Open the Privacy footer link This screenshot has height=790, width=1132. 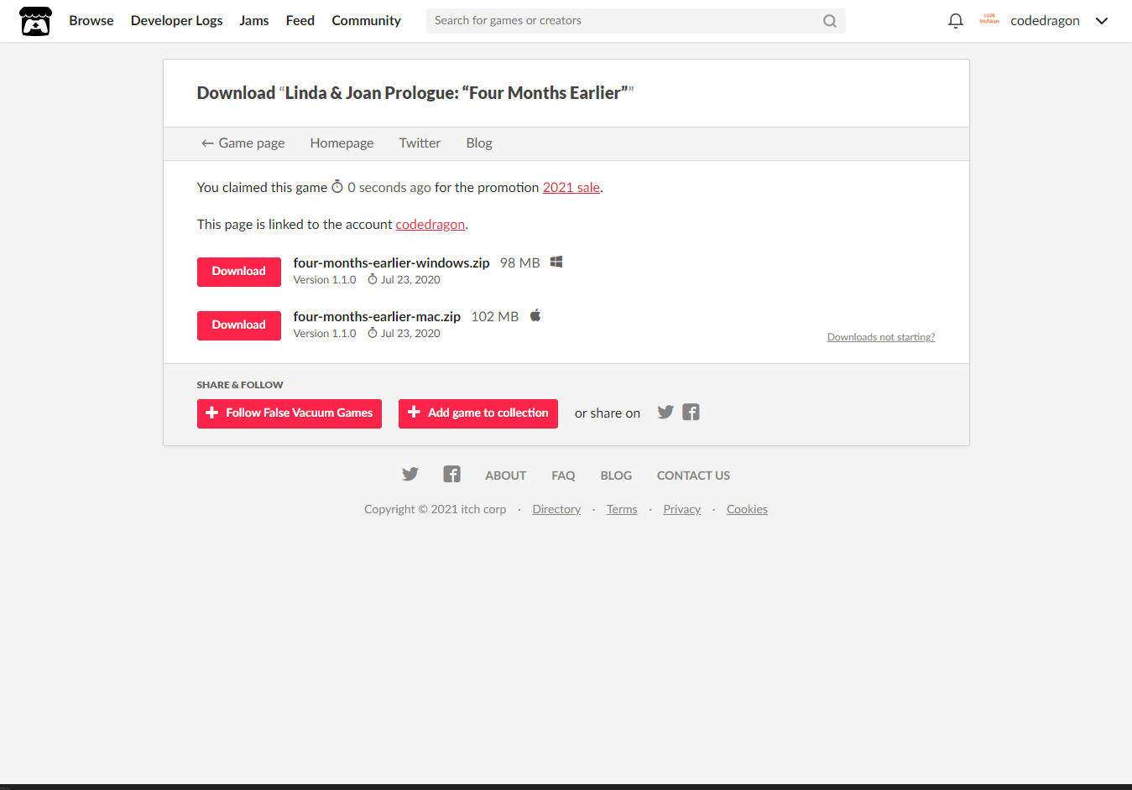[682, 509]
